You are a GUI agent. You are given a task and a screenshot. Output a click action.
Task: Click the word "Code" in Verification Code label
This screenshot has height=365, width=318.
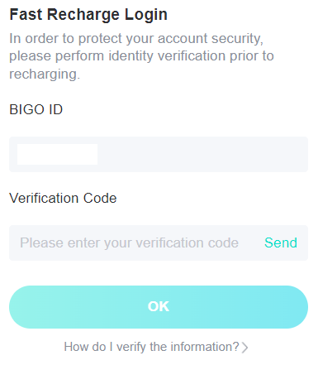click(x=100, y=198)
